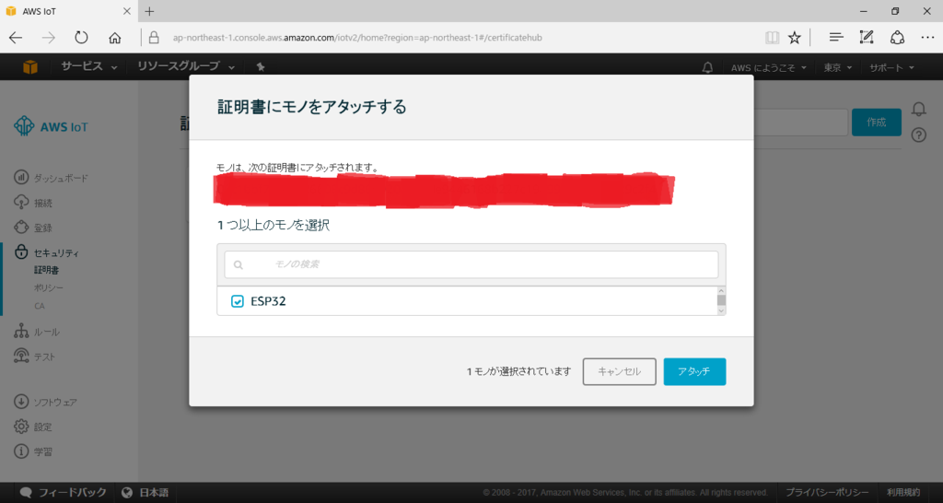Open 利用規約 link
The height and width of the screenshot is (503, 943).
click(903, 492)
